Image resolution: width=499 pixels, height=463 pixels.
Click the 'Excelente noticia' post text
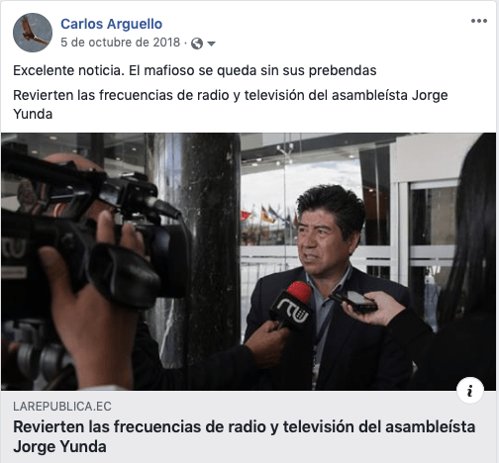pos(195,70)
